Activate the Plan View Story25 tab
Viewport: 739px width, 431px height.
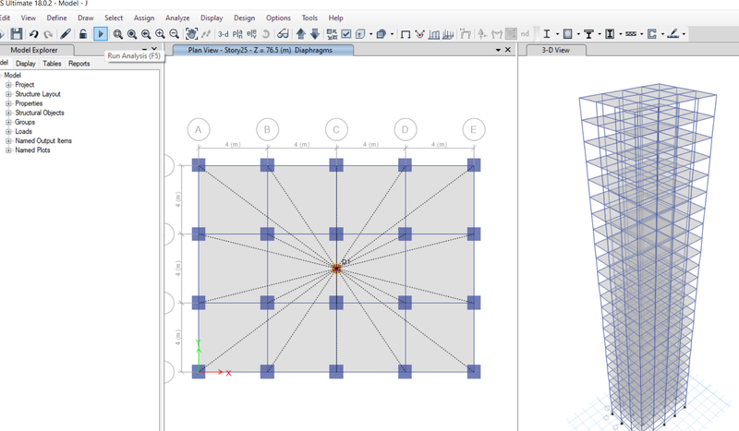point(262,50)
